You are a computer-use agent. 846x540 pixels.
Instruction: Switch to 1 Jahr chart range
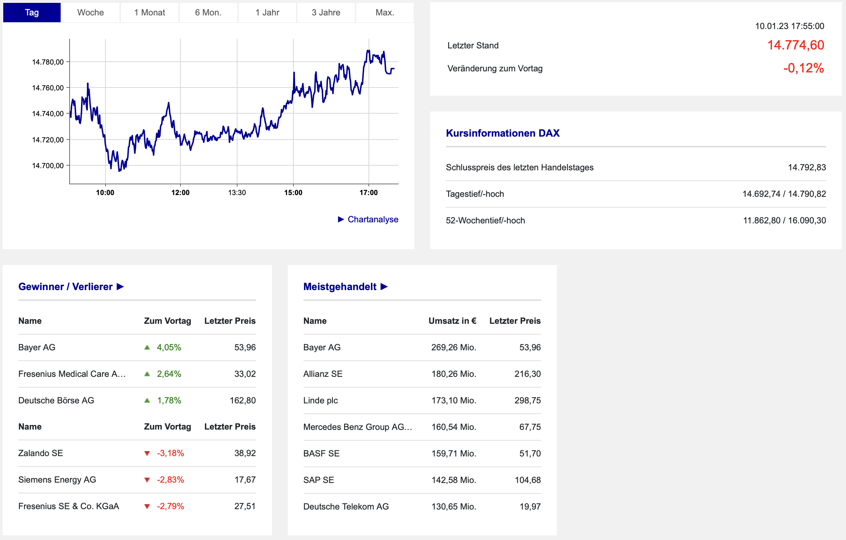click(x=267, y=13)
